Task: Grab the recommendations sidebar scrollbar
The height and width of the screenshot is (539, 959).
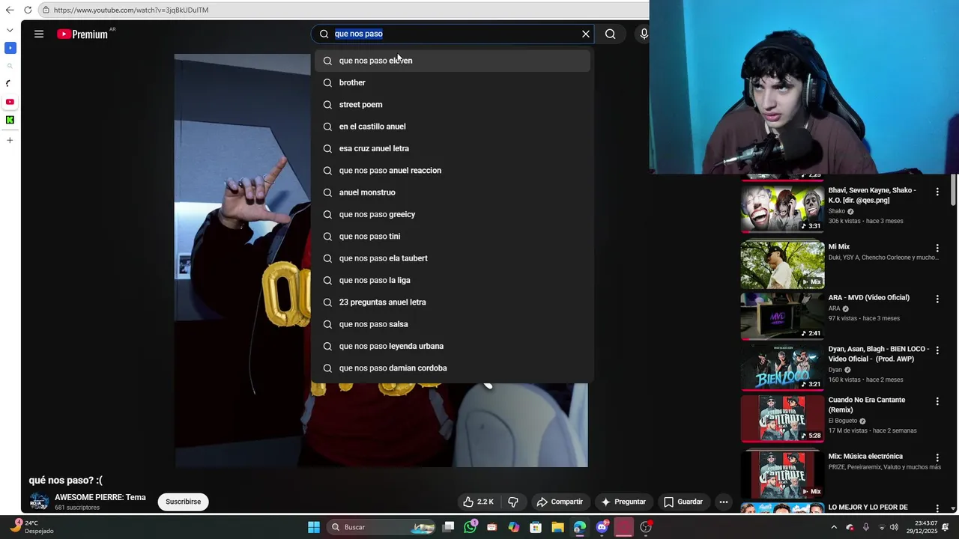Action: (x=953, y=189)
